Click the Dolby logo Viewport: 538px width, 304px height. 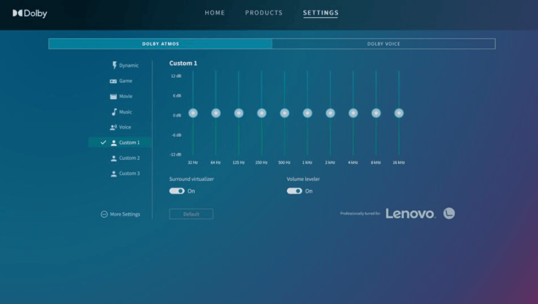[x=30, y=13]
